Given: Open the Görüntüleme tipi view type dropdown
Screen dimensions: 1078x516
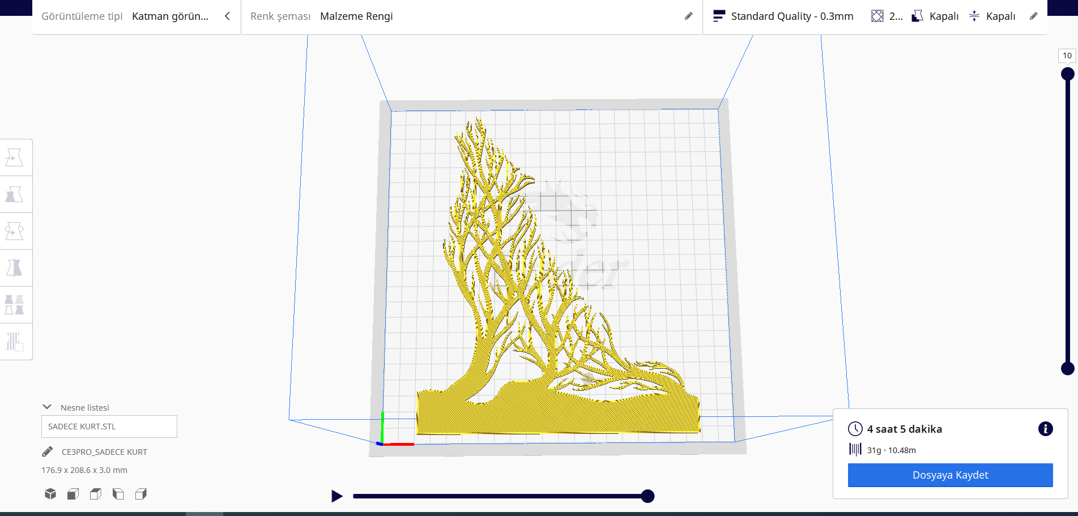Looking at the screenshot, I should (x=171, y=16).
